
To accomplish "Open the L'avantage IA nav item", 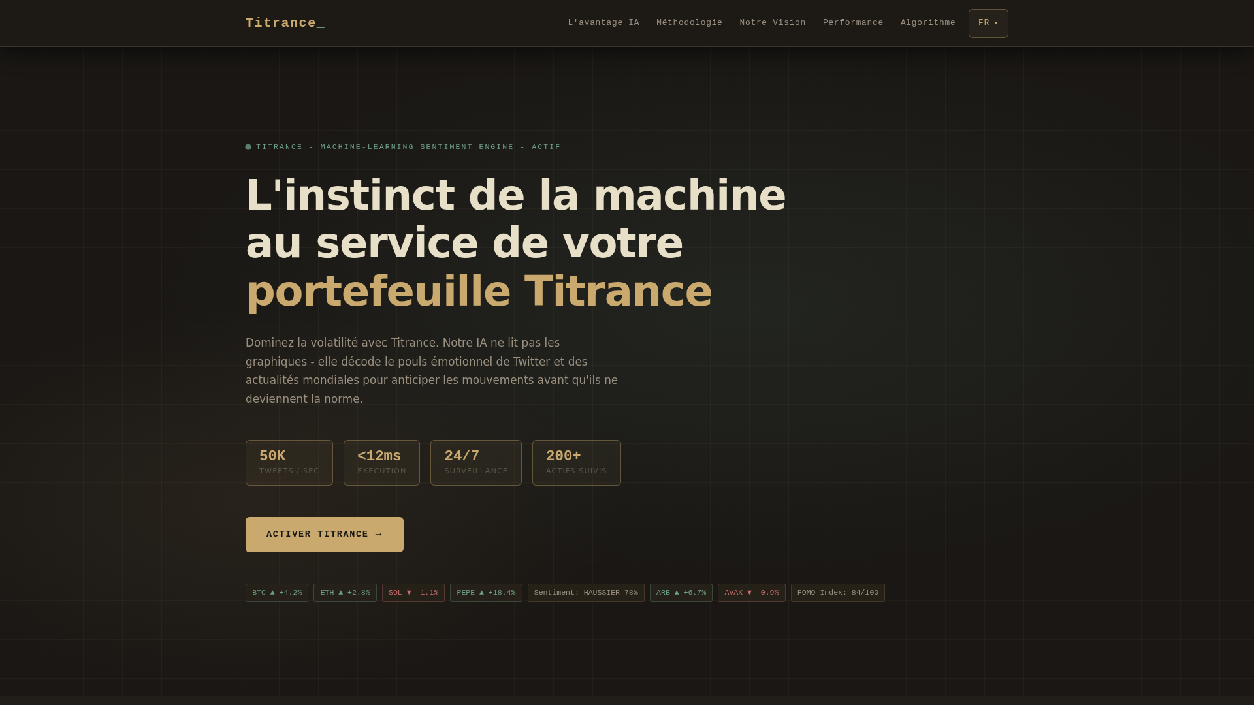I will coord(603,23).
